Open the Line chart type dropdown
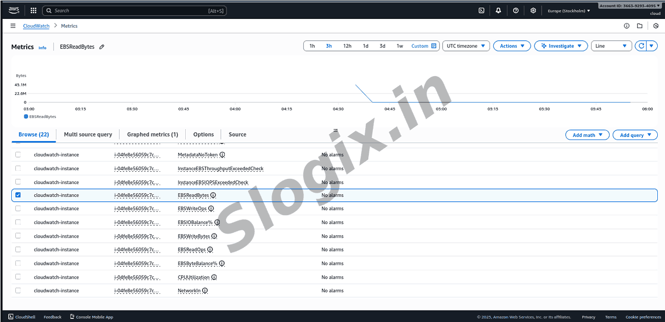The height and width of the screenshot is (322, 665). pos(611,46)
